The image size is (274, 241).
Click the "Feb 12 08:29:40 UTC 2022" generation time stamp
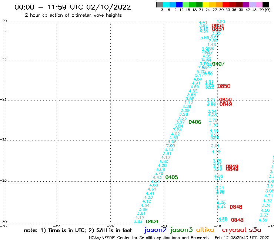[242, 238]
